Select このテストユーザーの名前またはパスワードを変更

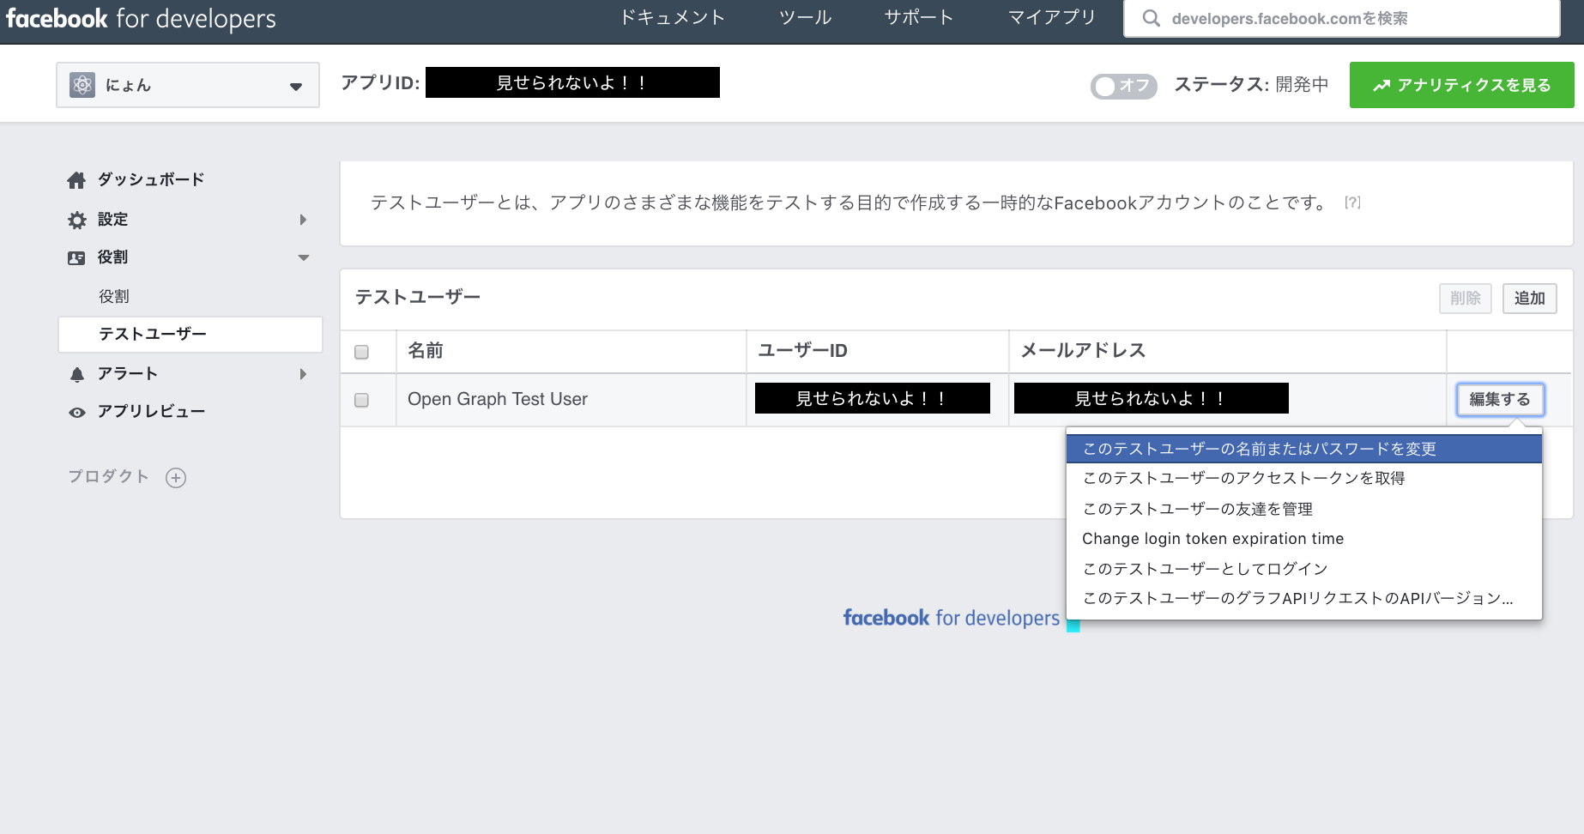(x=1303, y=449)
